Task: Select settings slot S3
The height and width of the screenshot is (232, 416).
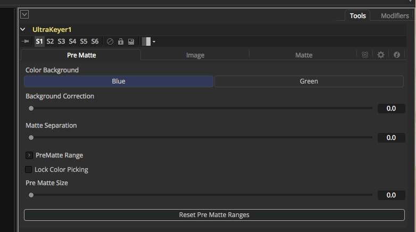Action: (x=61, y=42)
